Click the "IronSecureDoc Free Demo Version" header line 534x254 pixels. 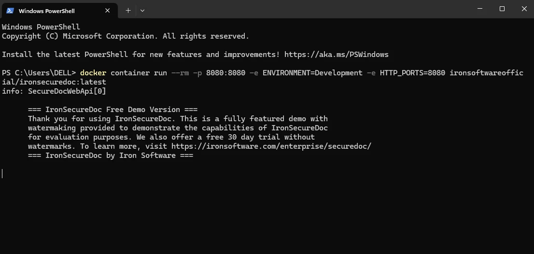click(x=112, y=110)
